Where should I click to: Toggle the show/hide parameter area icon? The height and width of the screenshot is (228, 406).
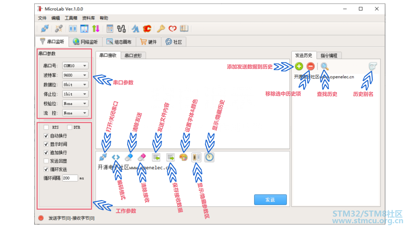(196, 157)
